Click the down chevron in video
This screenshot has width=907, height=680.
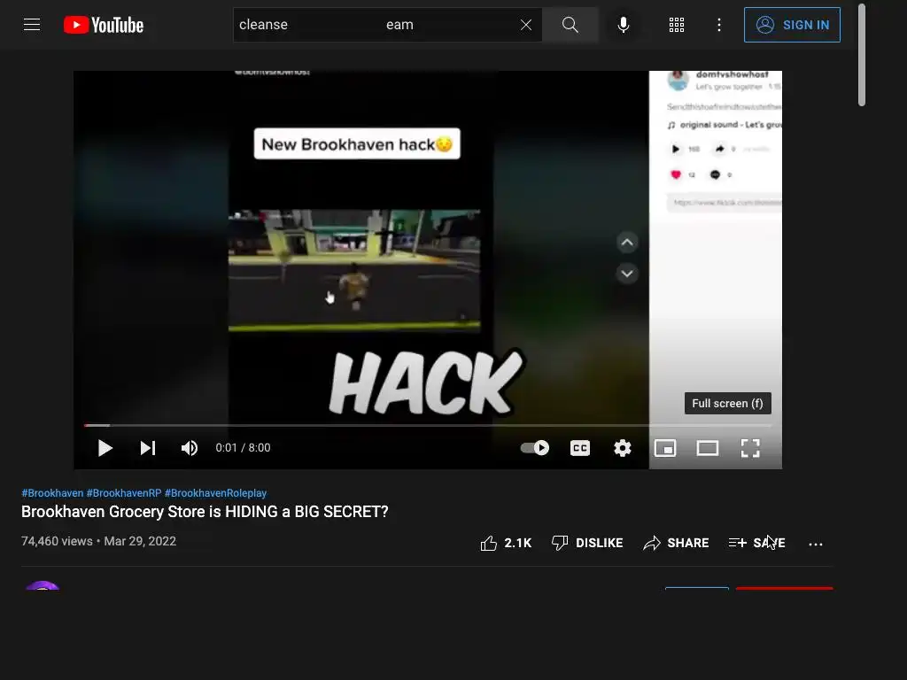click(x=627, y=274)
